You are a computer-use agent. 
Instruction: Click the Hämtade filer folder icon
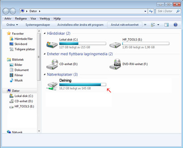pyautogui.click(x=11, y=39)
